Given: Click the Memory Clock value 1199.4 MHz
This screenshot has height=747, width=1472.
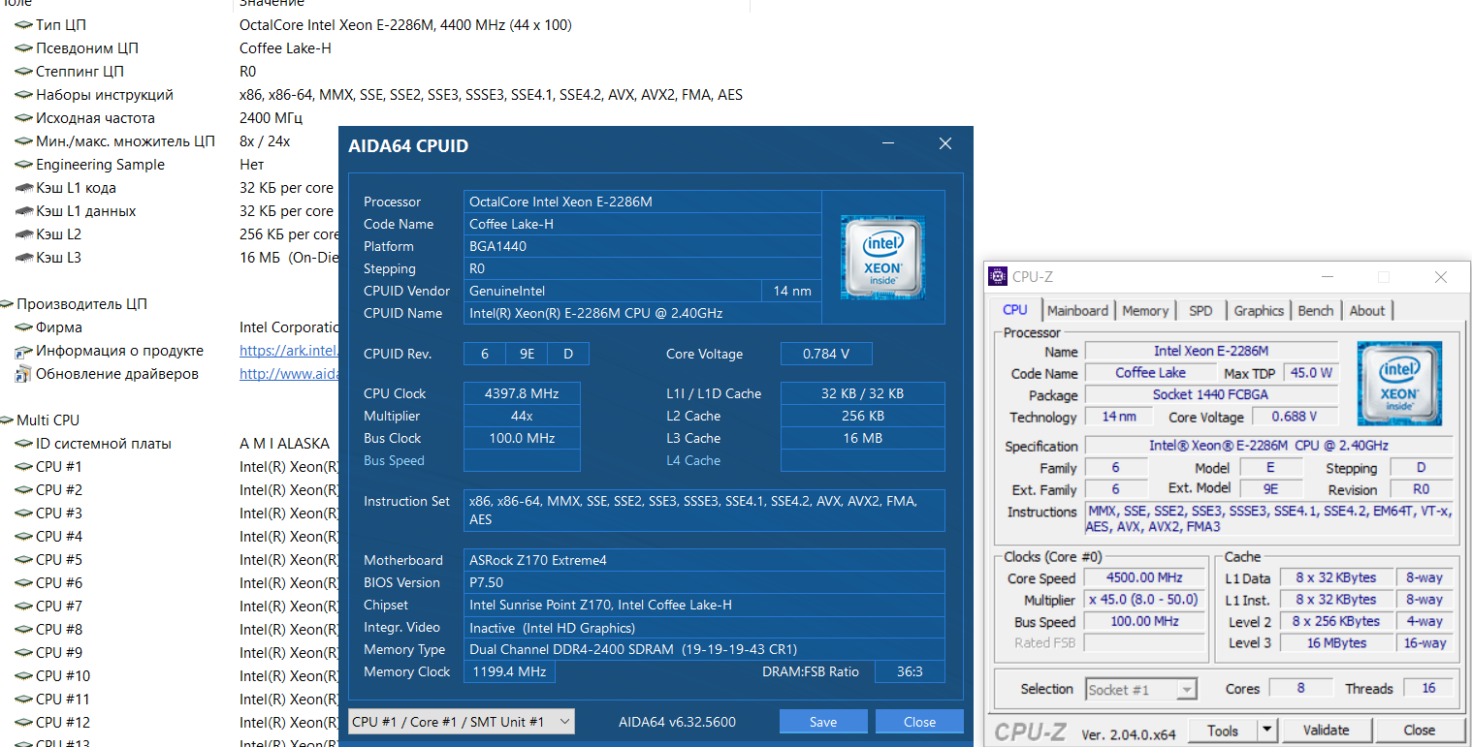Looking at the screenshot, I should pyautogui.click(x=509, y=671).
